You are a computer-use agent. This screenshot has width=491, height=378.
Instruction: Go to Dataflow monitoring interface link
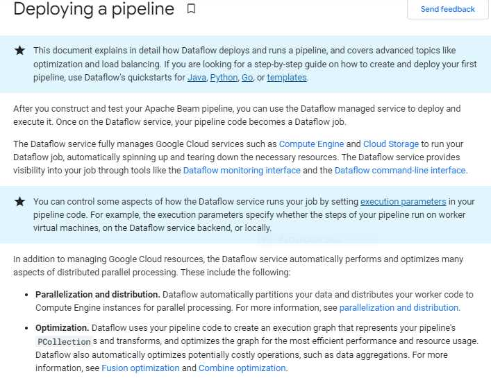242,171
